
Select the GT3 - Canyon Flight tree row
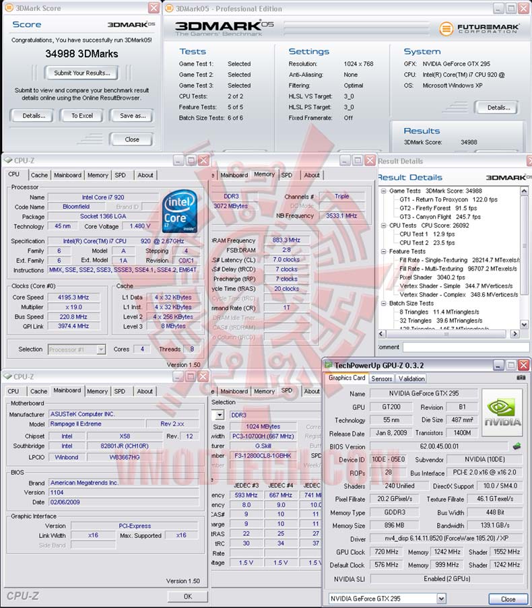click(x=440, y=217)
